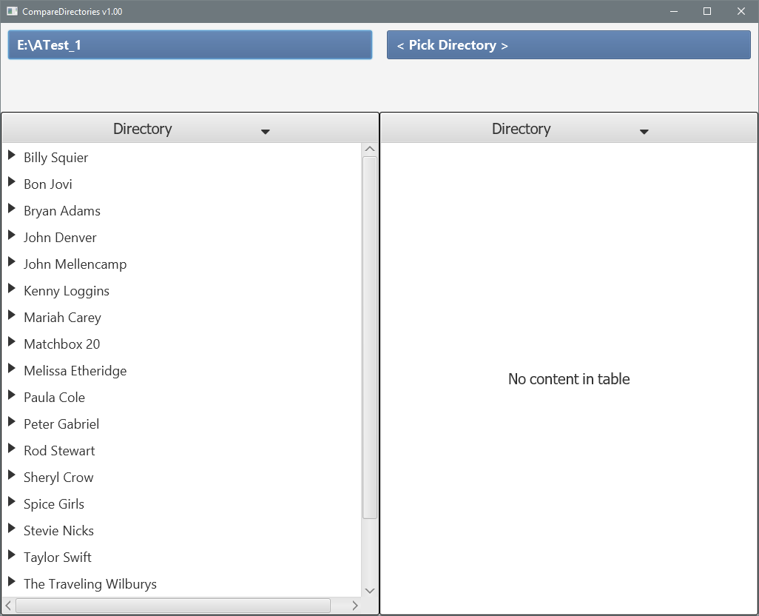Select the Paula Cole row text
759x616 pixels.
coord(54,398)
